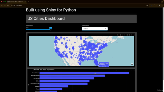Click the Prescott bar in chart
The height and width of the screenshot is (92, 164).
point(54,86)
